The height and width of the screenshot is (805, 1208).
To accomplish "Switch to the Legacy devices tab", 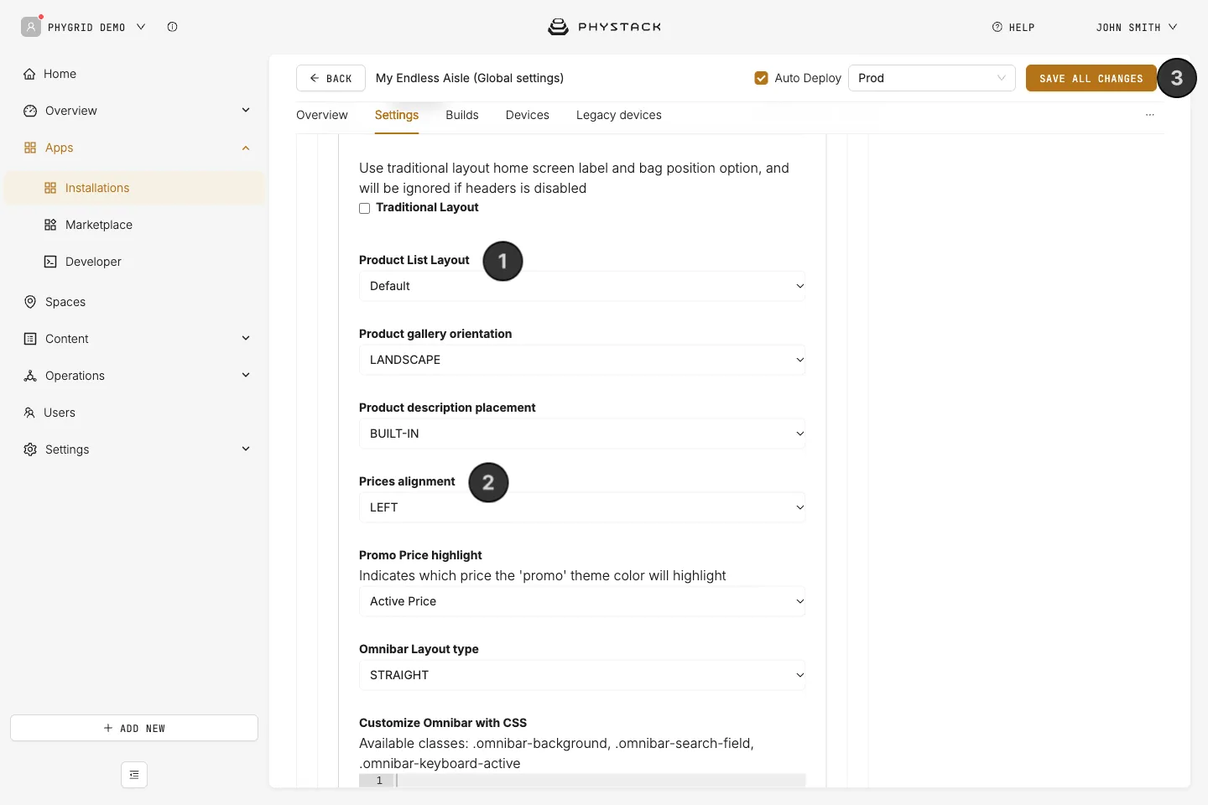I will 619,115.
